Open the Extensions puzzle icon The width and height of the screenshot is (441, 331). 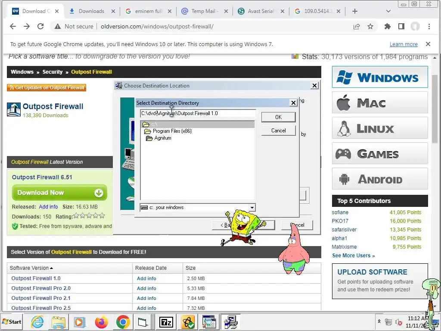388,26
